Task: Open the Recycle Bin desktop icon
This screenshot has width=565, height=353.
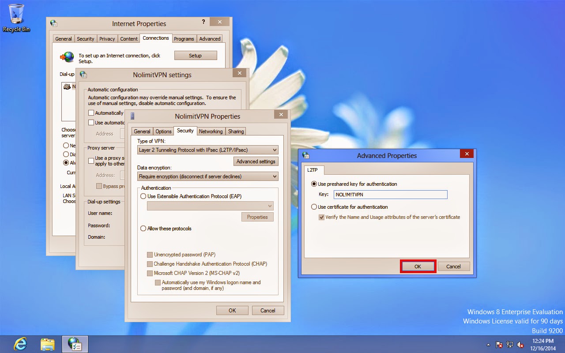Action: click(x=16, y=18)
